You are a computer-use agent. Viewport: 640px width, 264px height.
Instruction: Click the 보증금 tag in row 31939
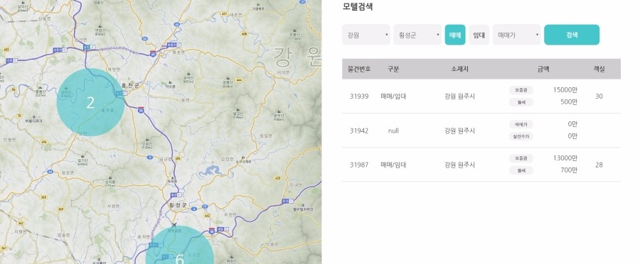pos(521,90)
